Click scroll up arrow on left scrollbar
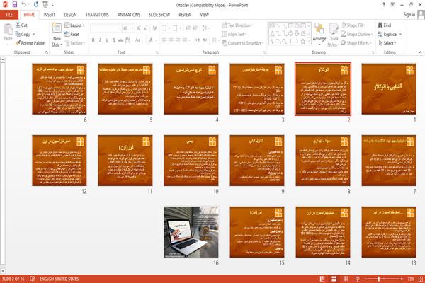Screen dimensions: 425x283 tap(3, 59)
